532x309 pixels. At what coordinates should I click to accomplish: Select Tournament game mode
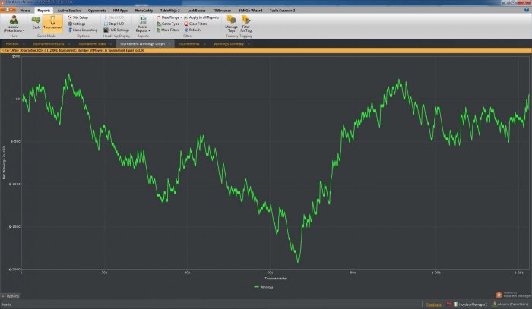[x=53, y=23]
